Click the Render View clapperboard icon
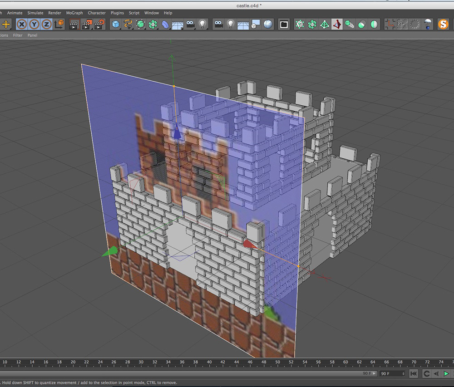454x387 pixels. coord(74,24)
